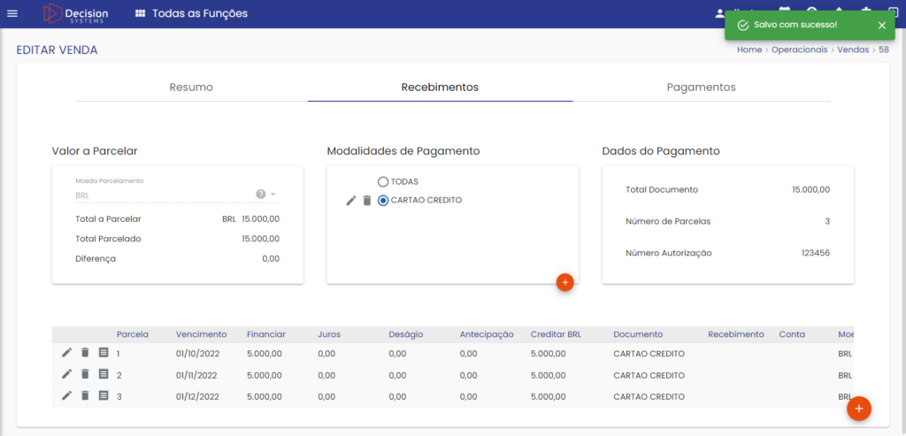The width and height of the screenshot is (906, 436).
Task: Go to Home in breadcrumb
Action: click(x=749, y=50)
